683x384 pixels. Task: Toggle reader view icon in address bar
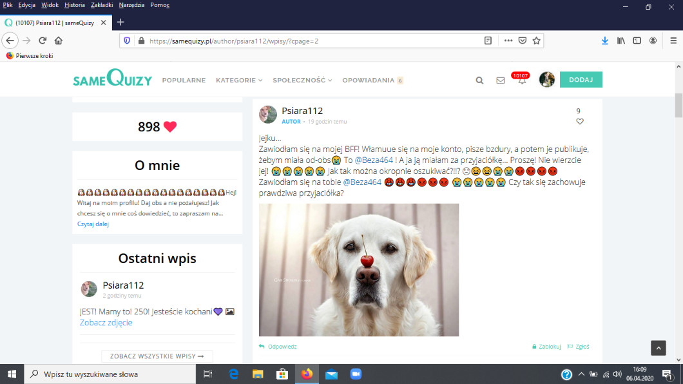pyautogui.click(x=488, y=41)
